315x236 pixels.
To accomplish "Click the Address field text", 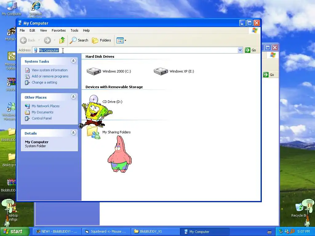I will click(x=49, y=50).
